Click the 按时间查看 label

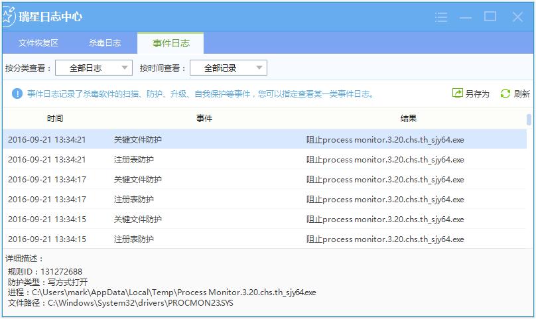163,68
